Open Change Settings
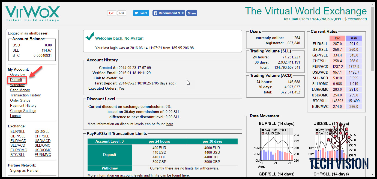377x179 pixels. pos(23,111)
